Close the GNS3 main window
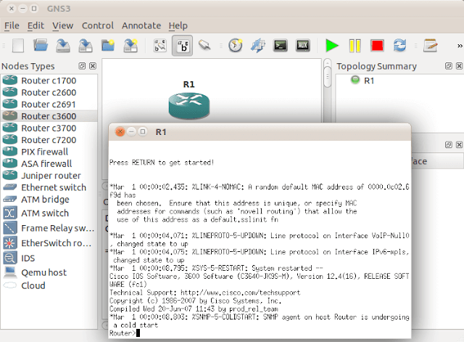The height and width of the screenshot is (342, 464). coord(12,8)
